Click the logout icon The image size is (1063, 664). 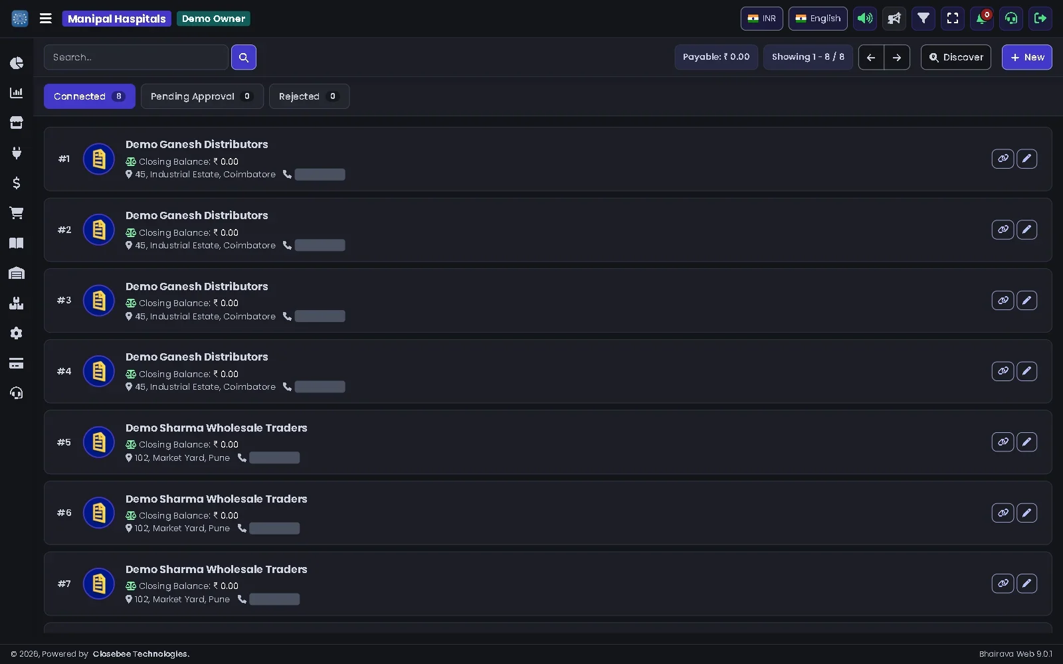tap(1040, 19)
